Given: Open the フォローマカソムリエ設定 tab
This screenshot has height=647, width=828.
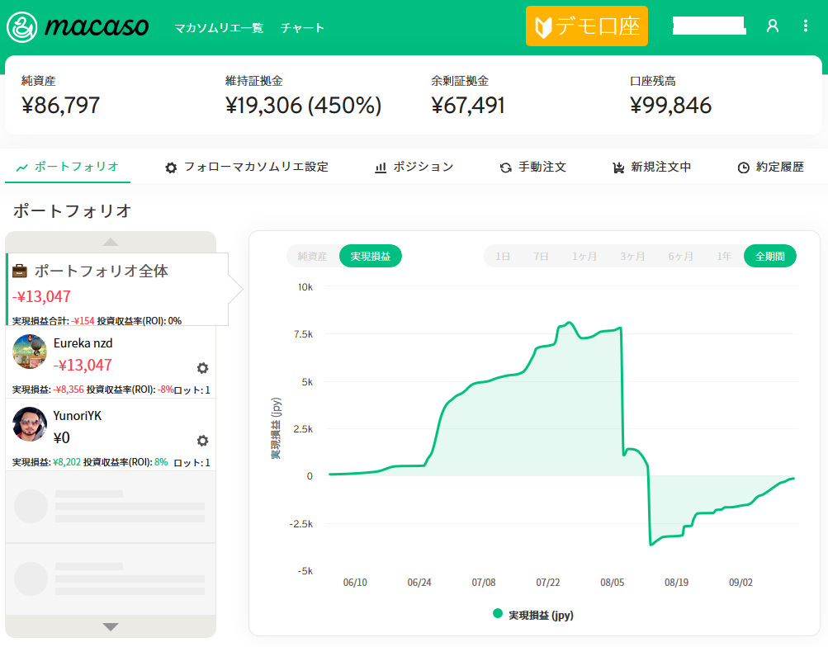Looking at the screenshot, I should click(247, 167).
